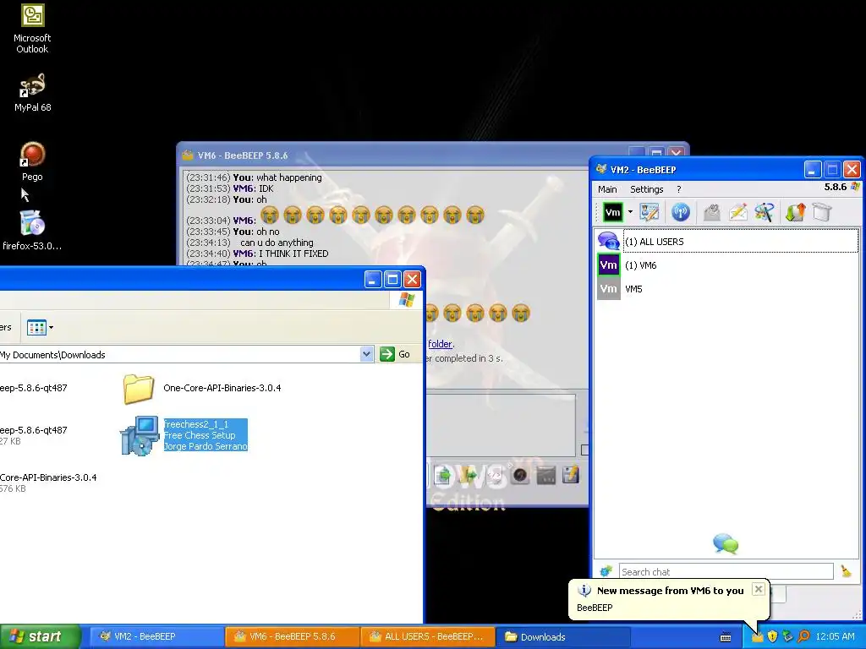Open the Vm user status button in VM2
The image size is (866, 649).
click(612, 212)
